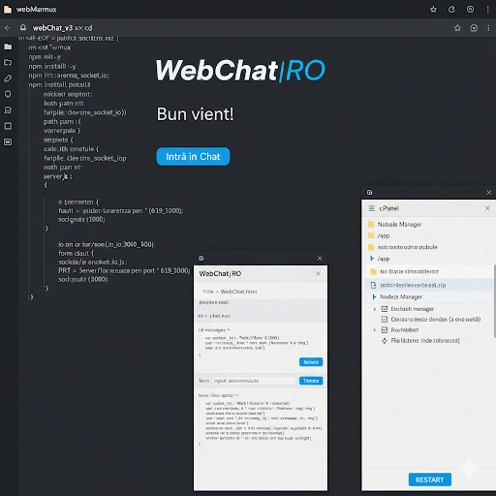This screenshot has height=496, width=496.
Task: Click the input field in the WebChat popup form
Action: coord(254,381)
